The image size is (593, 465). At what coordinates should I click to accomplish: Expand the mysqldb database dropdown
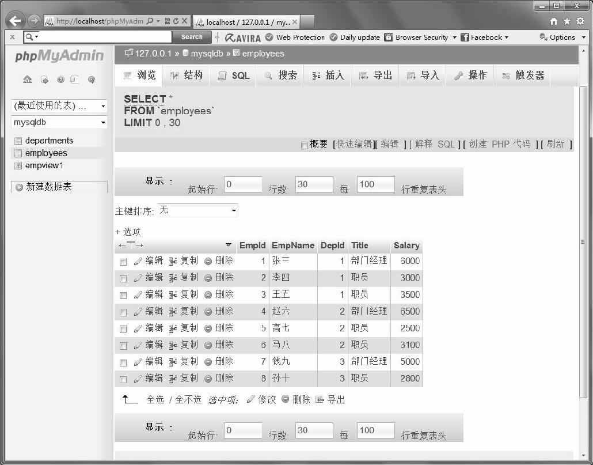(x=59, y=122)
